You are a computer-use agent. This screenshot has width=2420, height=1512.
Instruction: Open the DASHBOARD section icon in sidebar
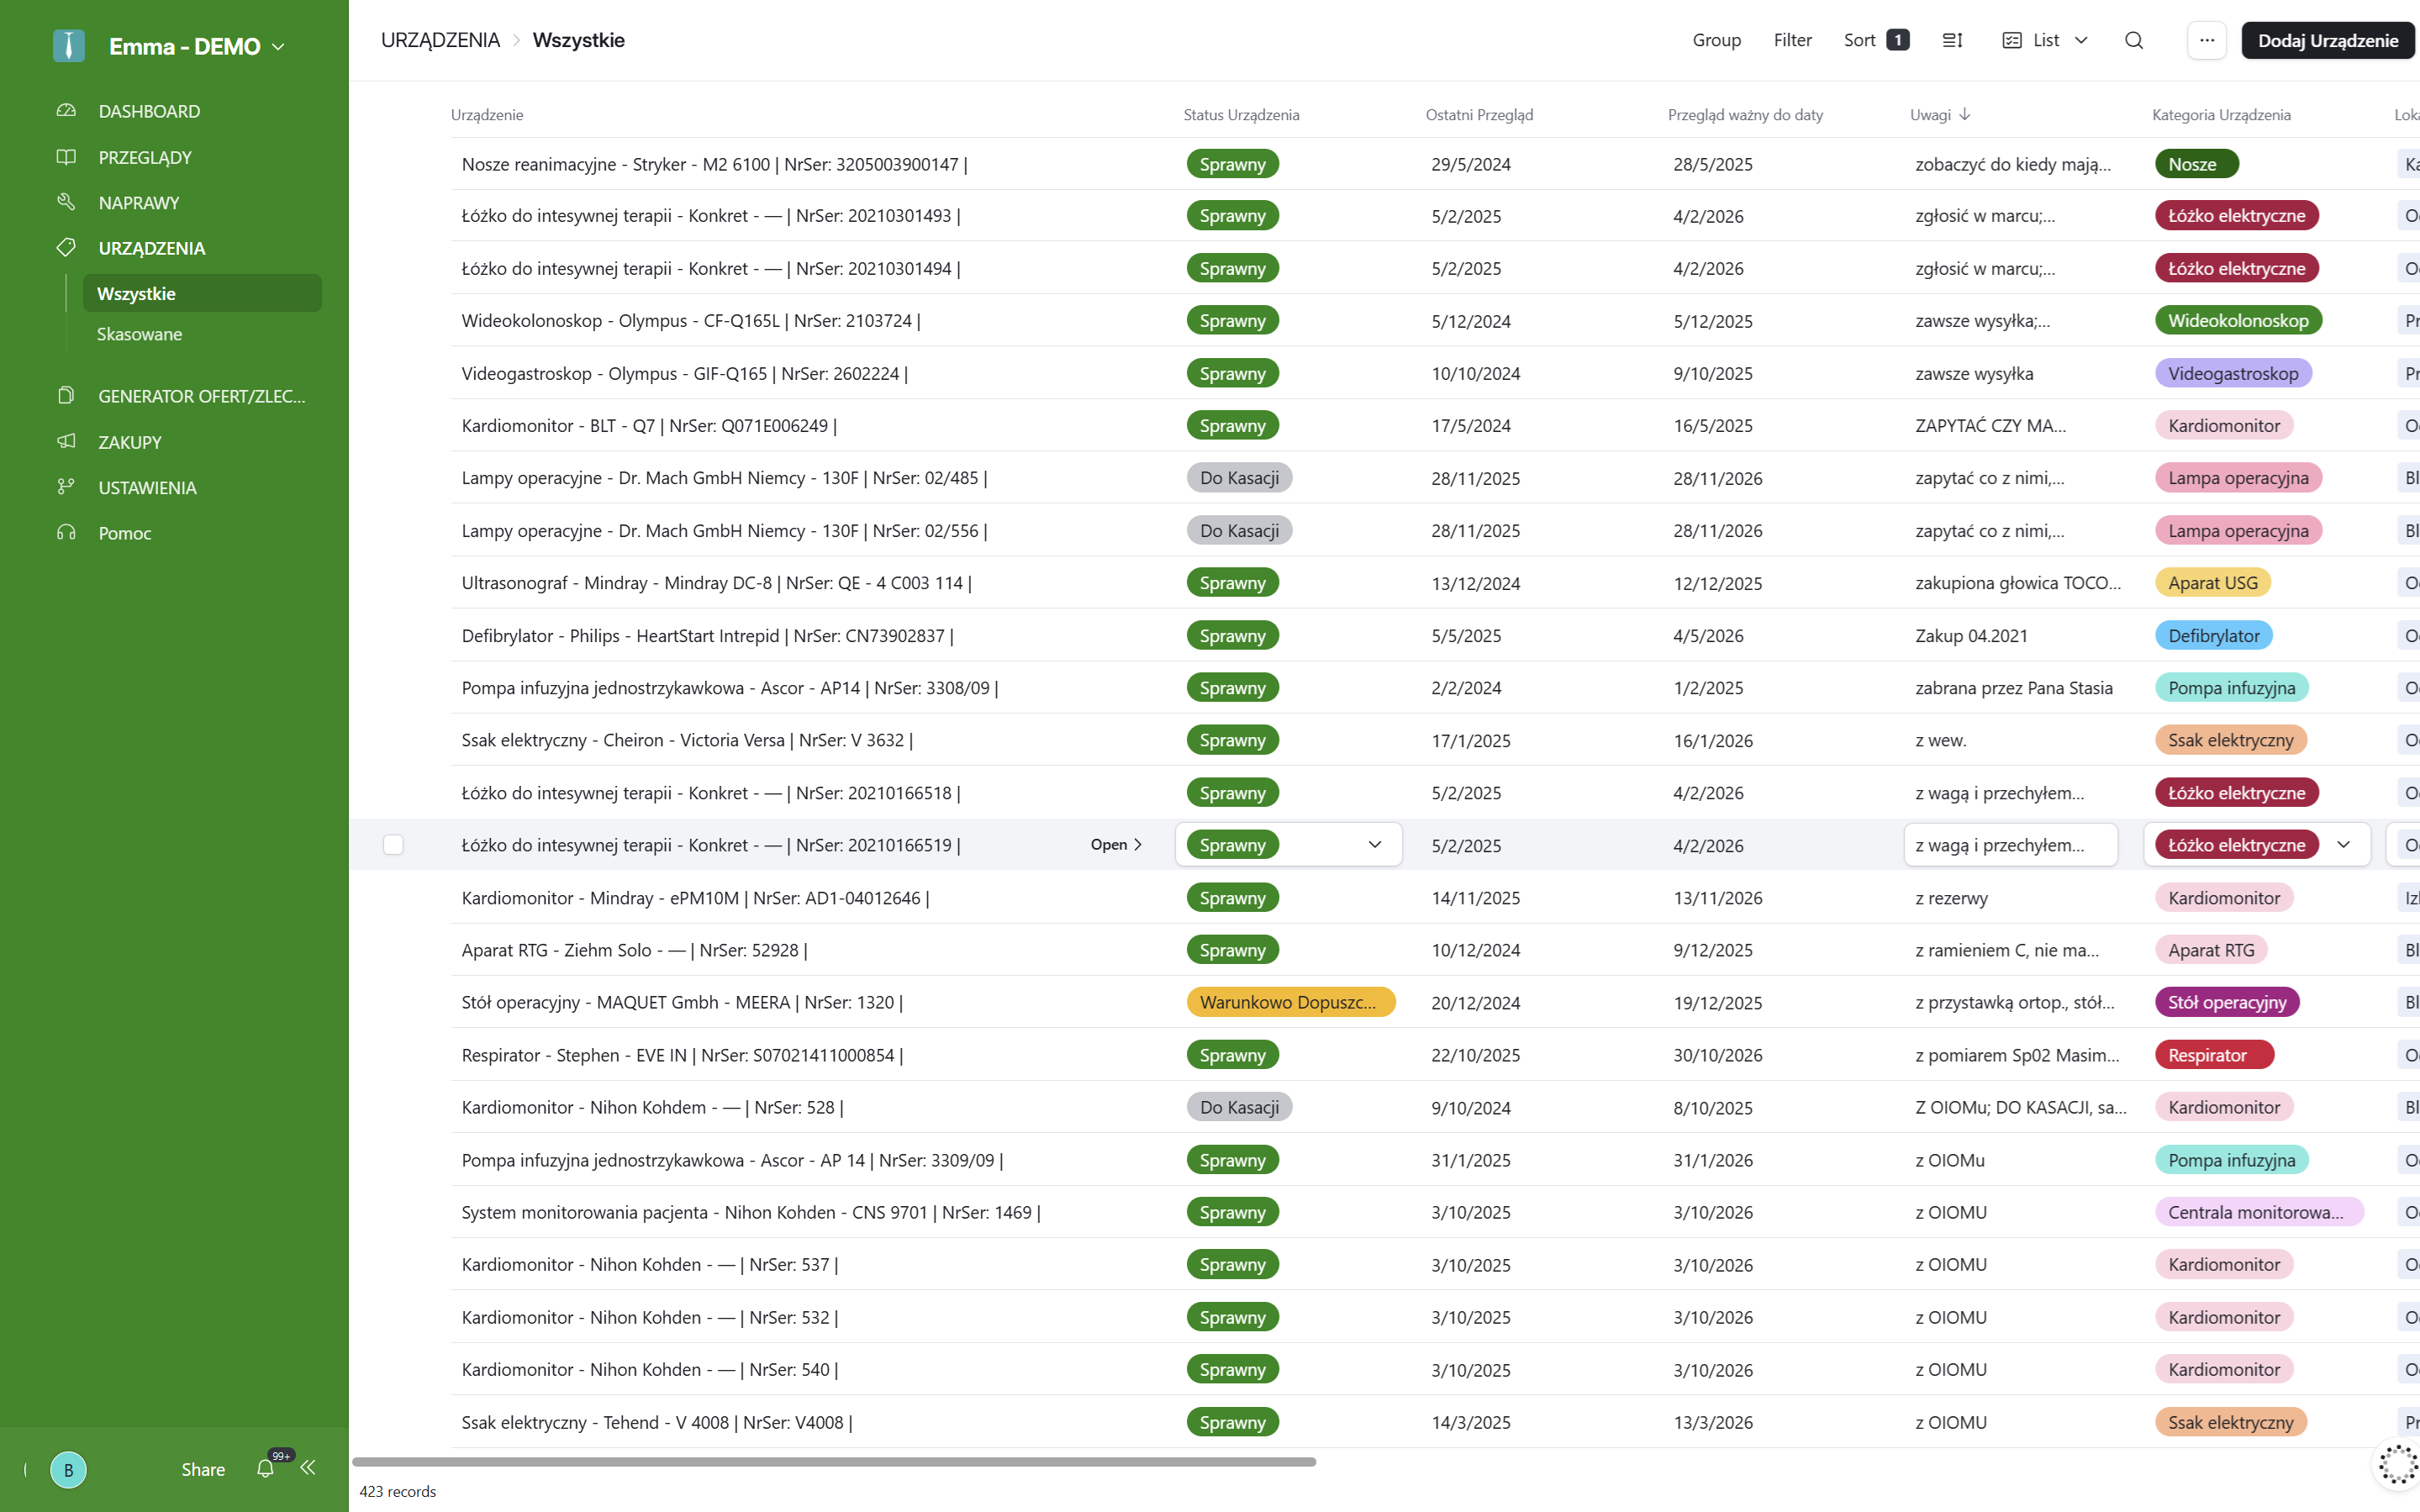tap(66, 111)
